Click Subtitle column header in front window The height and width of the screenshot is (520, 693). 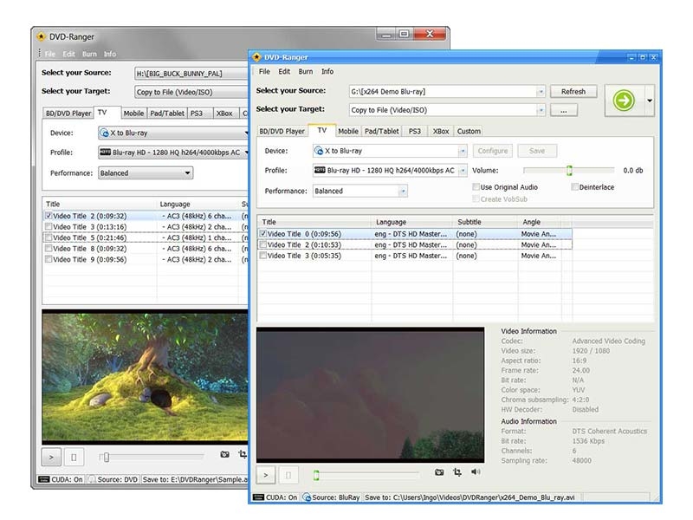point(485,222)
